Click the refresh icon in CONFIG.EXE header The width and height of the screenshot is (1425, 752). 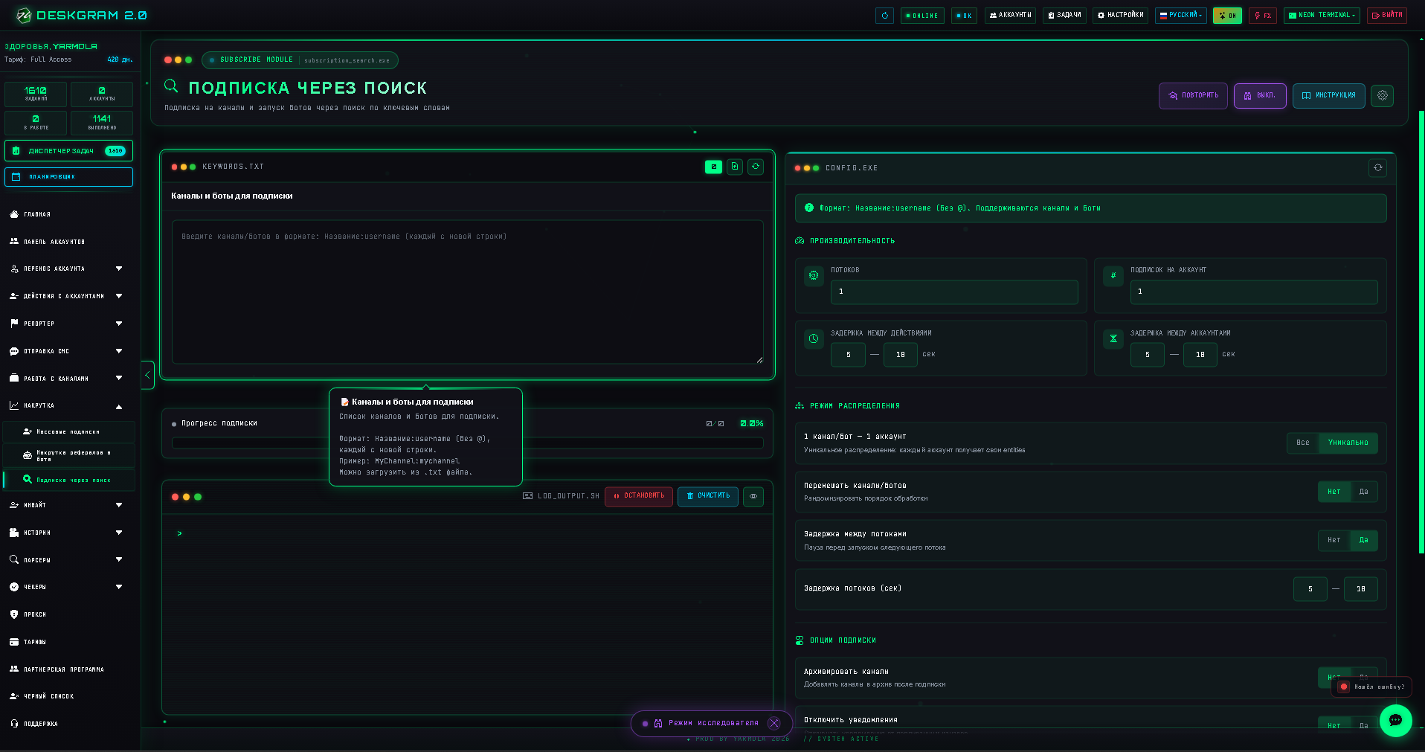(1377, 167)
